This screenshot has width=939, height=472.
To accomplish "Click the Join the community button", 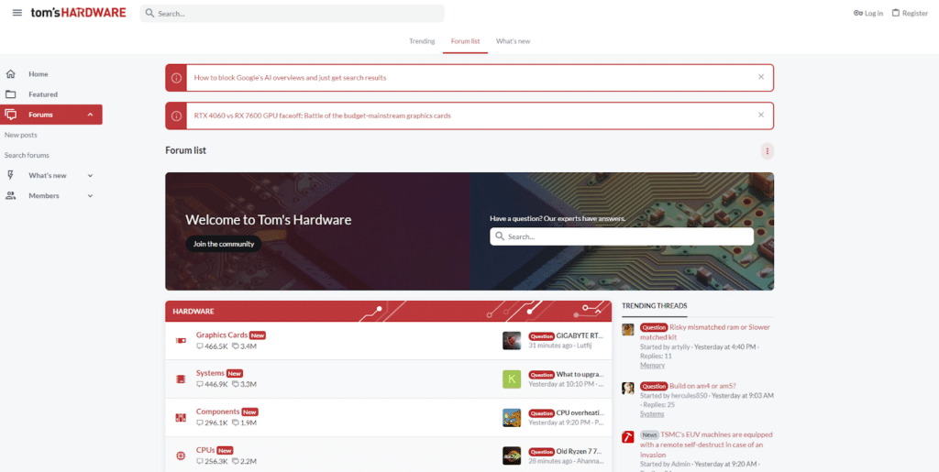I will pos(224,244).
